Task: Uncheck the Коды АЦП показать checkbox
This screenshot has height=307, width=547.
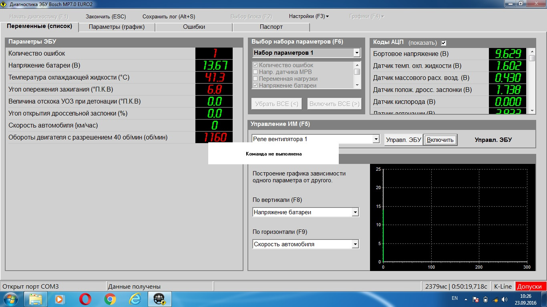Action: point(443,43)
